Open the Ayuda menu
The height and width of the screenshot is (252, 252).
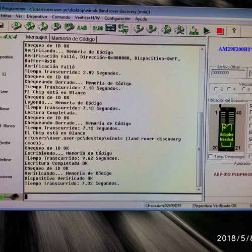click(141, 19)
